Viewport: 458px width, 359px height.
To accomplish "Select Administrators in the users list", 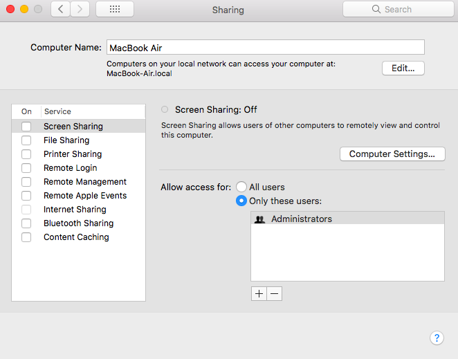I will [347, 219].
